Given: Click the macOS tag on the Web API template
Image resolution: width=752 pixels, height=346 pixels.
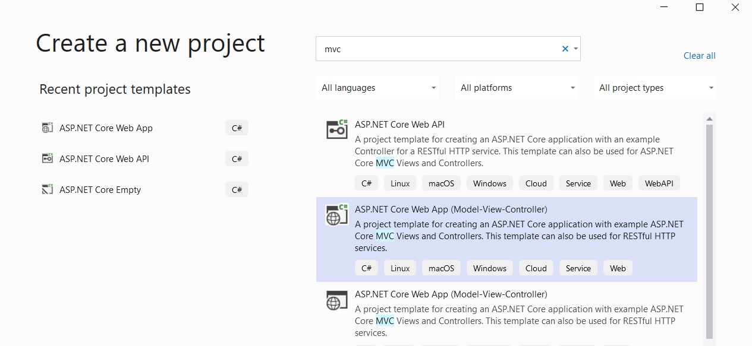Looking at the screenshot, I should (441, 183).
